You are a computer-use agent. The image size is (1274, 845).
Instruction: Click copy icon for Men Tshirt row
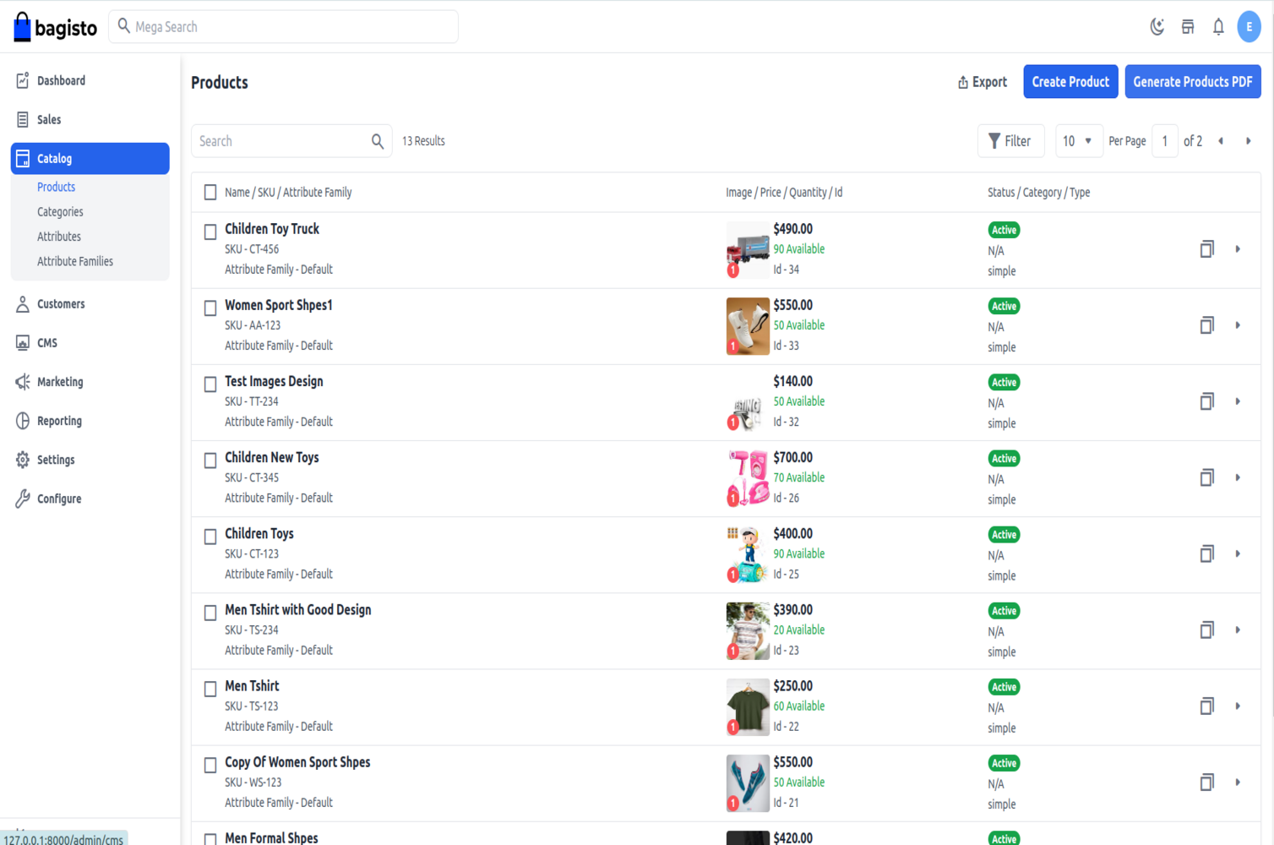click(x=1207, y=706)
